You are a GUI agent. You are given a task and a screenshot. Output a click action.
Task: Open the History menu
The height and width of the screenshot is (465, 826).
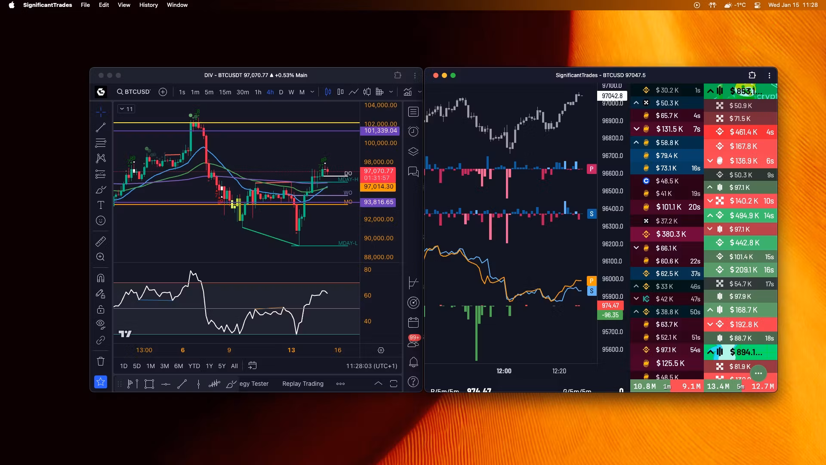tap(148, 5)
